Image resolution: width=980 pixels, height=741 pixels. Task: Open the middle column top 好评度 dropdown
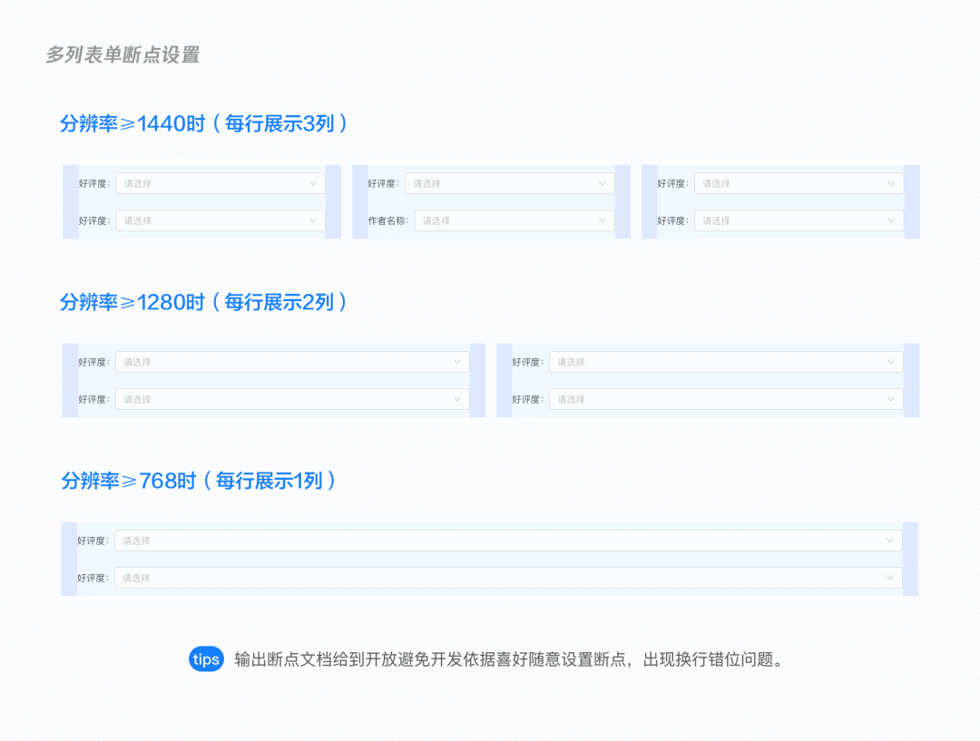coord(508,182)
